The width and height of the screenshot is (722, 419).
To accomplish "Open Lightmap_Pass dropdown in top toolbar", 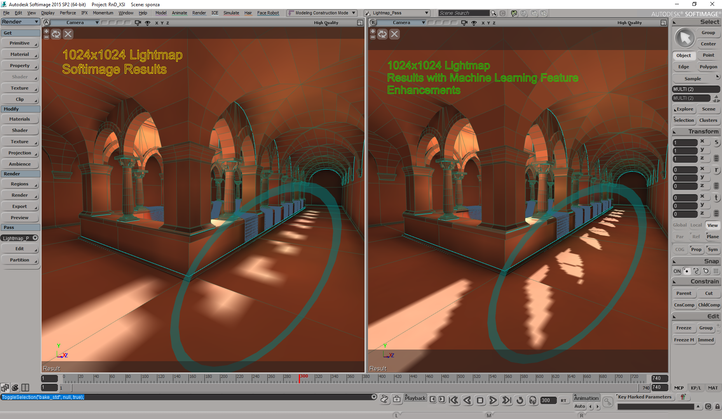I will [x=397, y=13].
